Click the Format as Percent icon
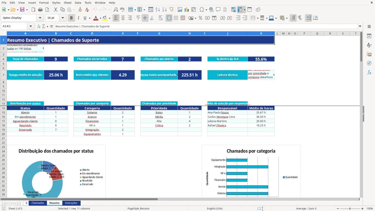This screenshot has height=211, width=375. tap(200, 18)
